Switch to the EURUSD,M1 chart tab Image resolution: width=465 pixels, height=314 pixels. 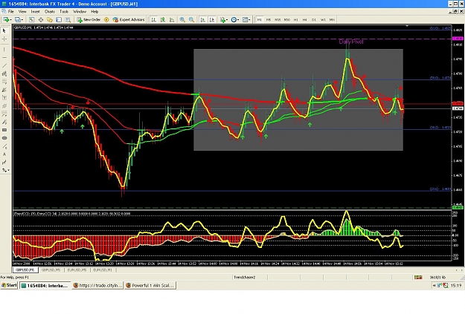103,270
